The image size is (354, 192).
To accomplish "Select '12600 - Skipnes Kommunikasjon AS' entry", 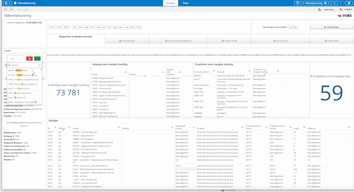I will (x=24, y=84).
